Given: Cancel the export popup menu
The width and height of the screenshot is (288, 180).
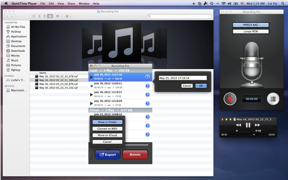Looking at the screenshot, I should click(107, 142).
